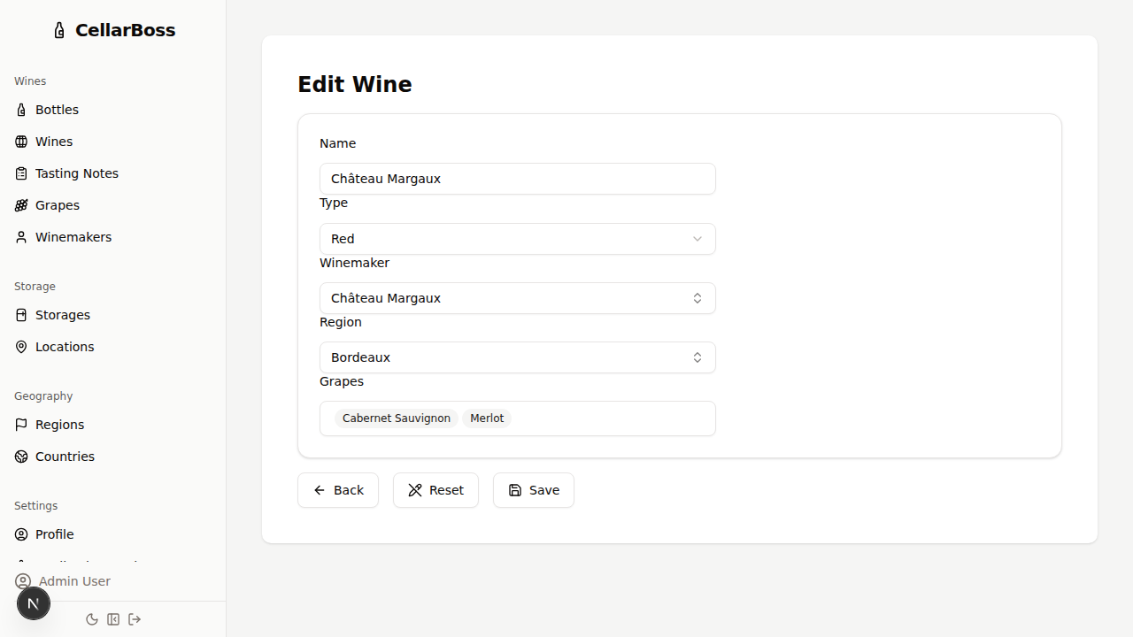Viewport: 1133px width, 637px height.
Task: Select Regions from the Geography section
Action: 21,425
